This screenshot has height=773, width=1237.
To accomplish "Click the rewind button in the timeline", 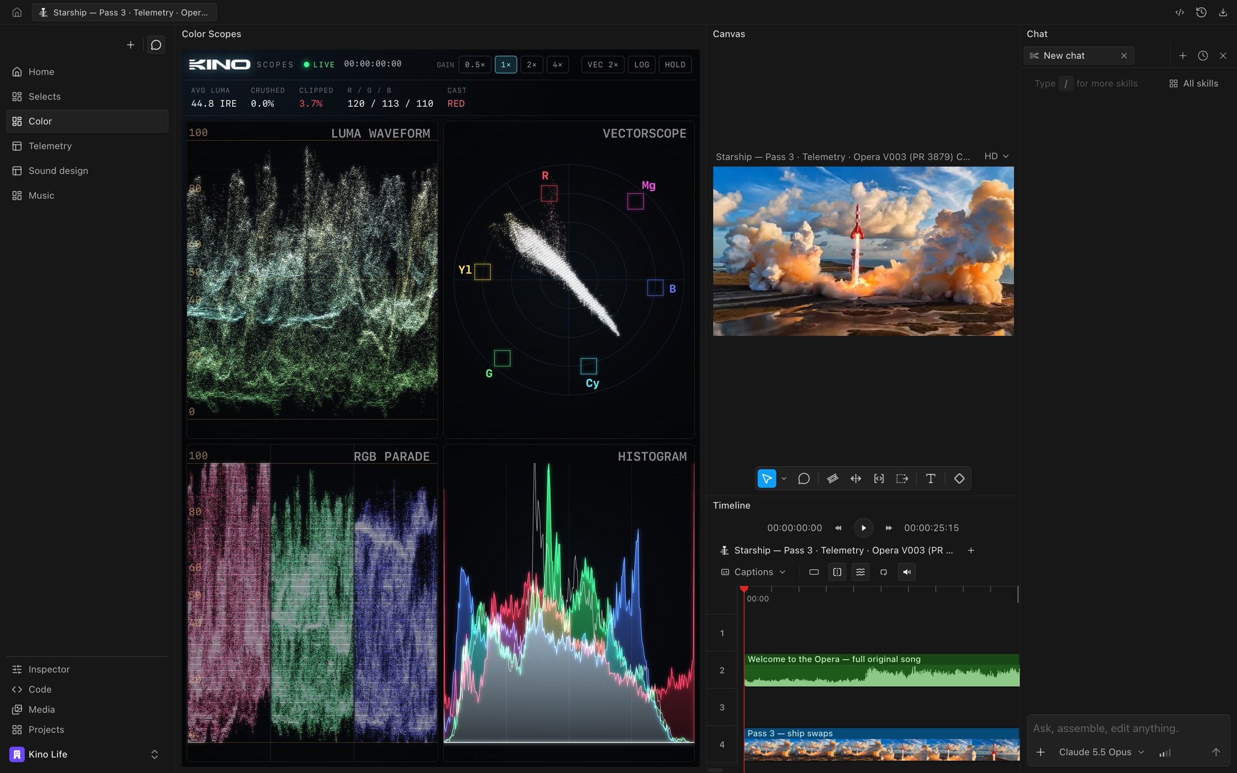I will tap(838, 528).
